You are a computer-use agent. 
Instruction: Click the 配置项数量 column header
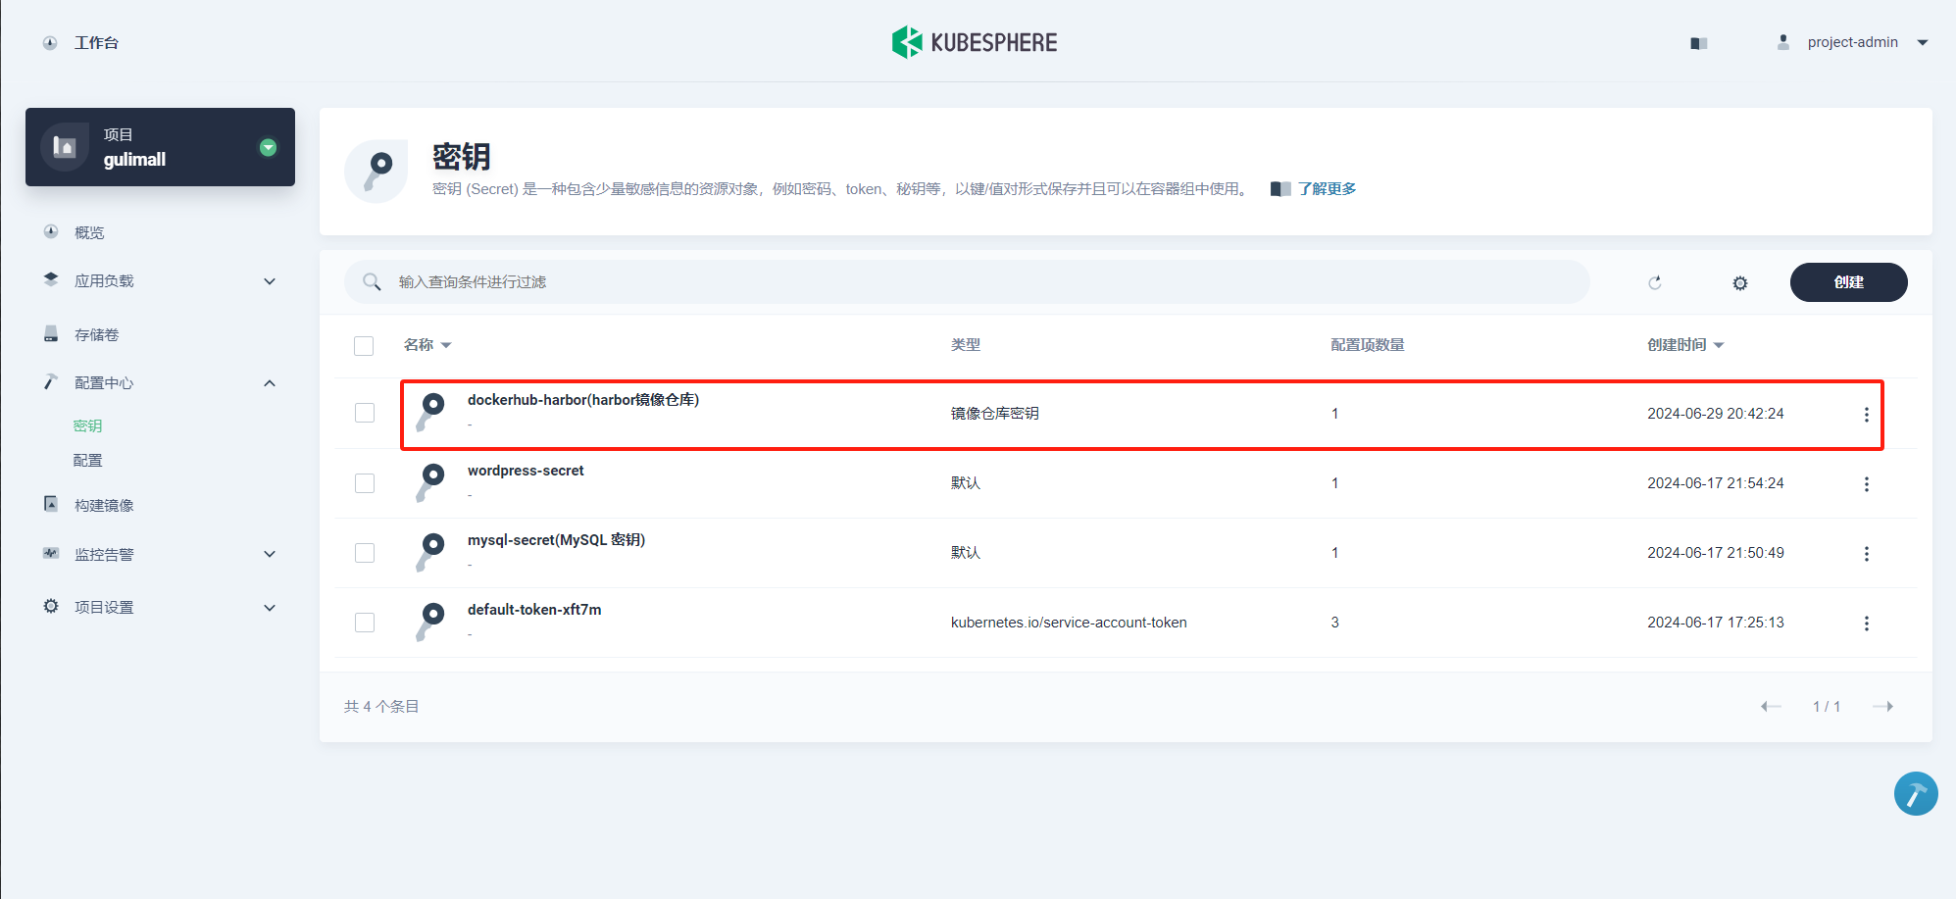coord(1368,345)
